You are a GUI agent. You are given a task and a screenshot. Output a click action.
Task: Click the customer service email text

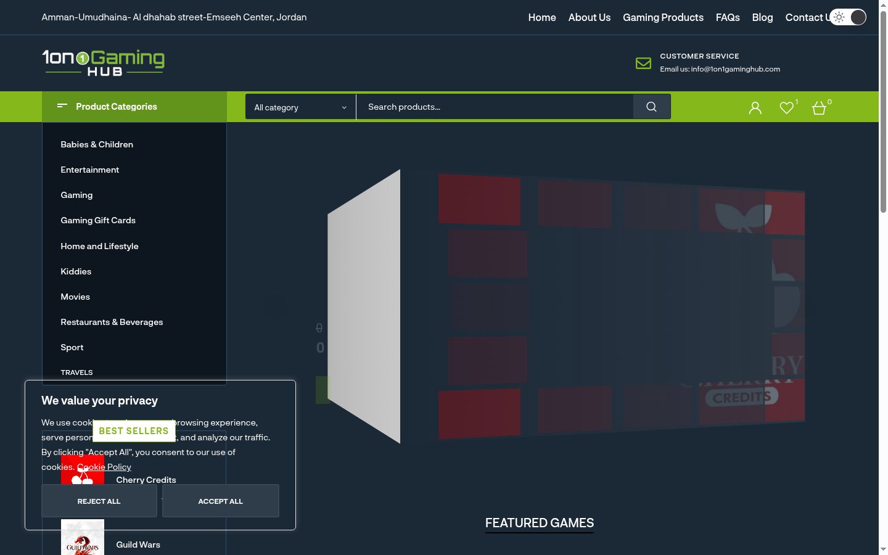[720, 69]
